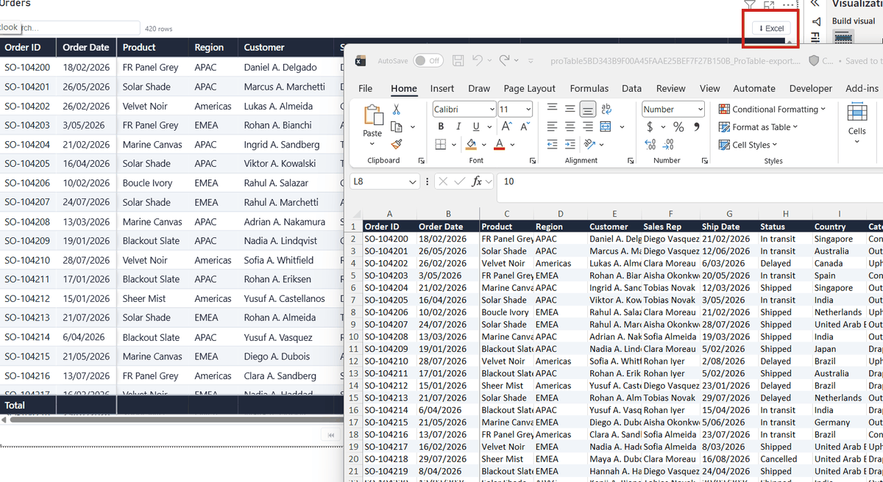
Task: Click the Undo arrow in Excel
Action: point(478,60)
